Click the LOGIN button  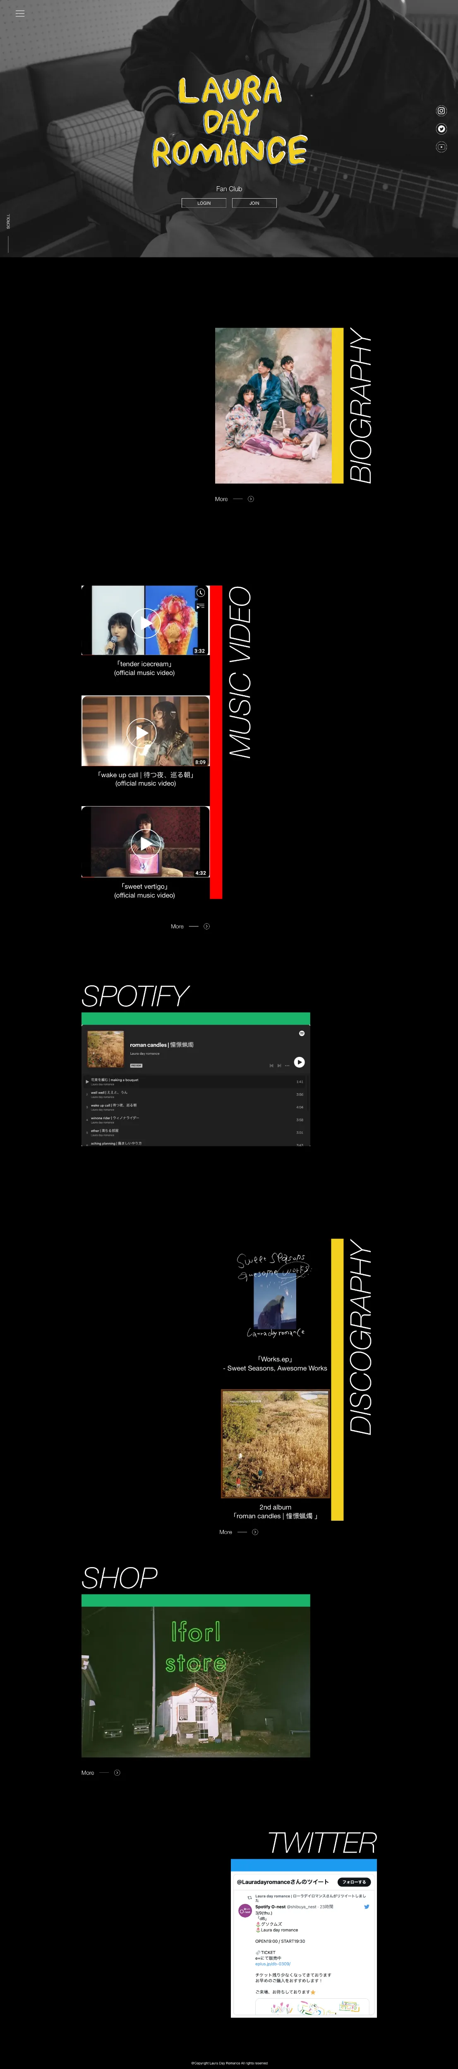(204, 203)
